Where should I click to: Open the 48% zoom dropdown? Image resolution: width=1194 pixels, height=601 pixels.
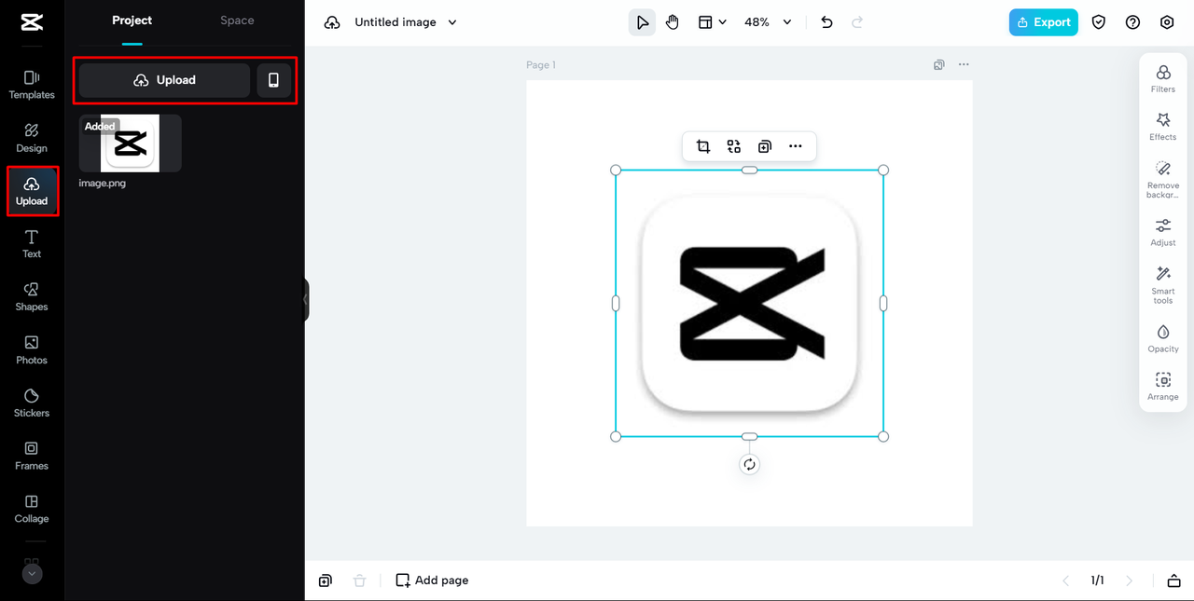point(768,22)
